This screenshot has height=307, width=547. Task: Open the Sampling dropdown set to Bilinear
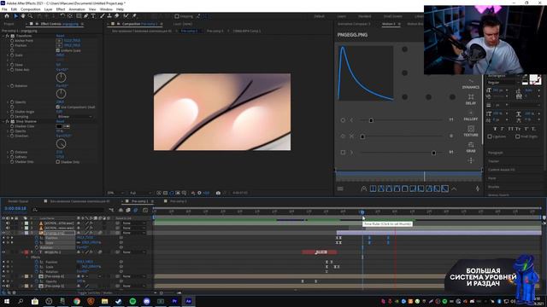click(74, 117)
